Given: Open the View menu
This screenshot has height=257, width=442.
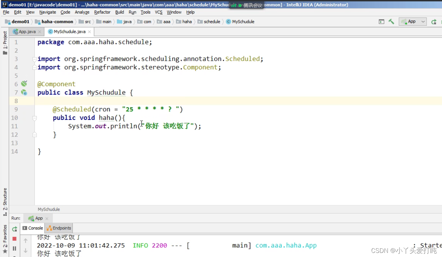Looking at the screenshot, I should coord(30,12).
